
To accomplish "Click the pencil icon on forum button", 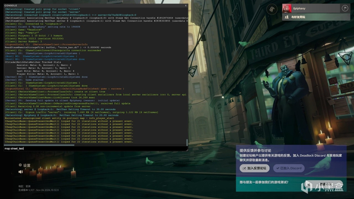I will [244, 168].
